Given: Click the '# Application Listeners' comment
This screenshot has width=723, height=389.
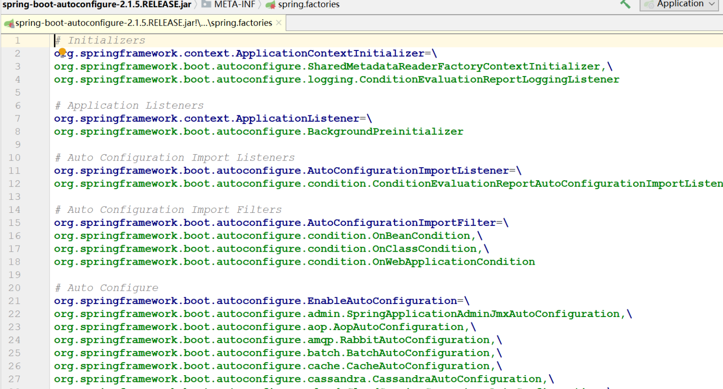Looking at the screenshot, I should click(129, 106).
